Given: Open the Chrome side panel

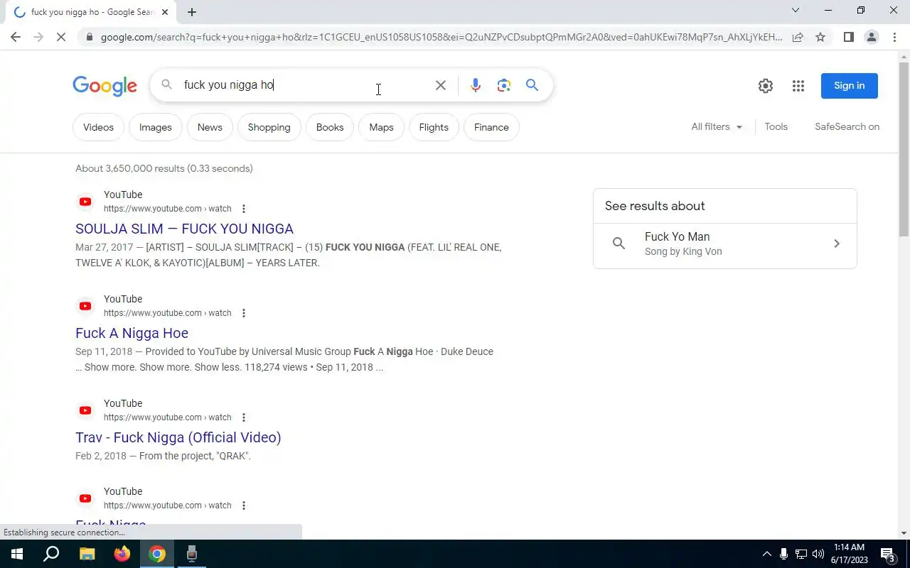Looking at the screenshot, I should pyautogui.click(x=848, y=37).
